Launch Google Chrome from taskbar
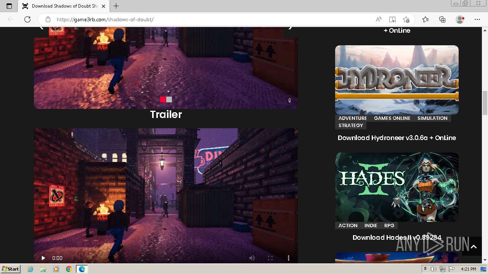 click(69, 269)
